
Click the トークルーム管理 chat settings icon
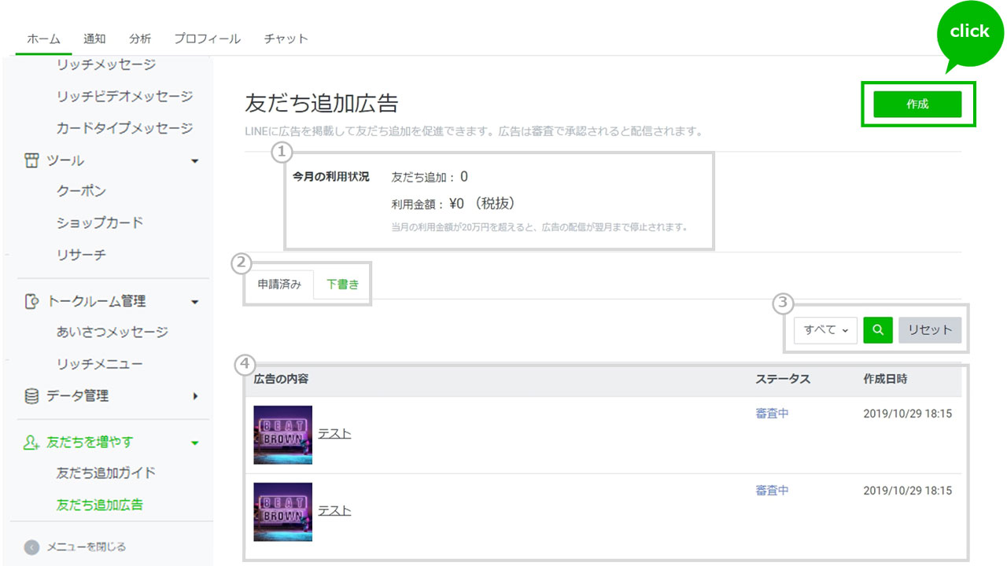coord(31,301)
